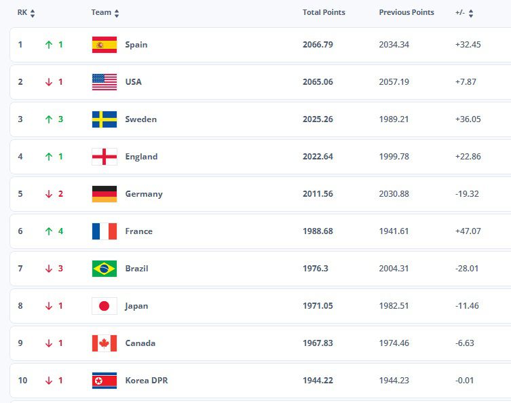Click the Total Points column header
The image size is (511, 403).
(324, 12)
